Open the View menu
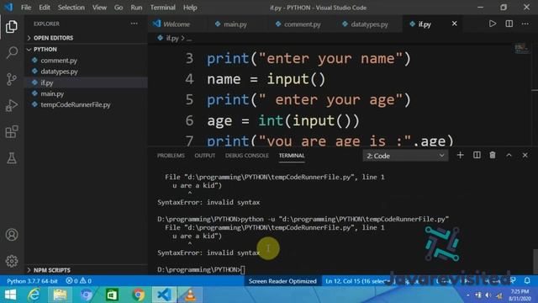Screen dimensions: 538x303 click(99, 8)
